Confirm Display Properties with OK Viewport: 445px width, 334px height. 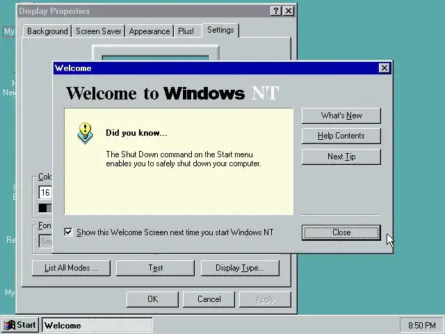152,299
